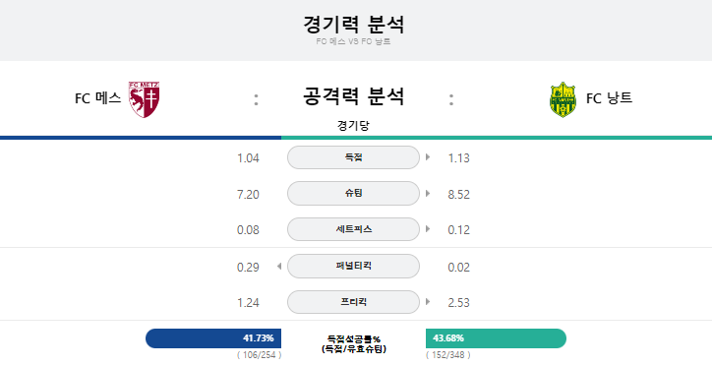Screen dimensions: 712x366
Task: Select the 슈팅 stat pill button
Action: click(x=353, y=194)
